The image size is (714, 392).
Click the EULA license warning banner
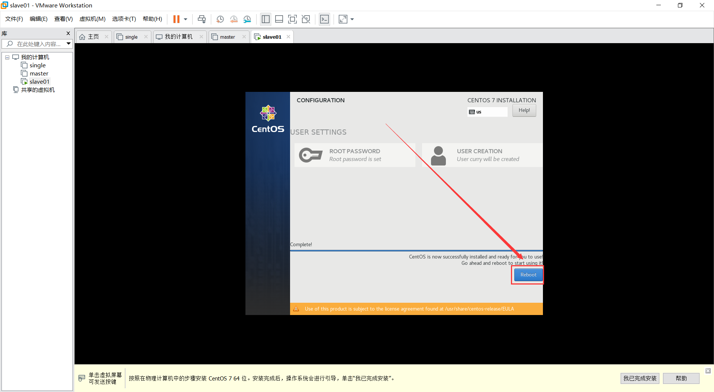pyautogui.click(x=416, y=309)
